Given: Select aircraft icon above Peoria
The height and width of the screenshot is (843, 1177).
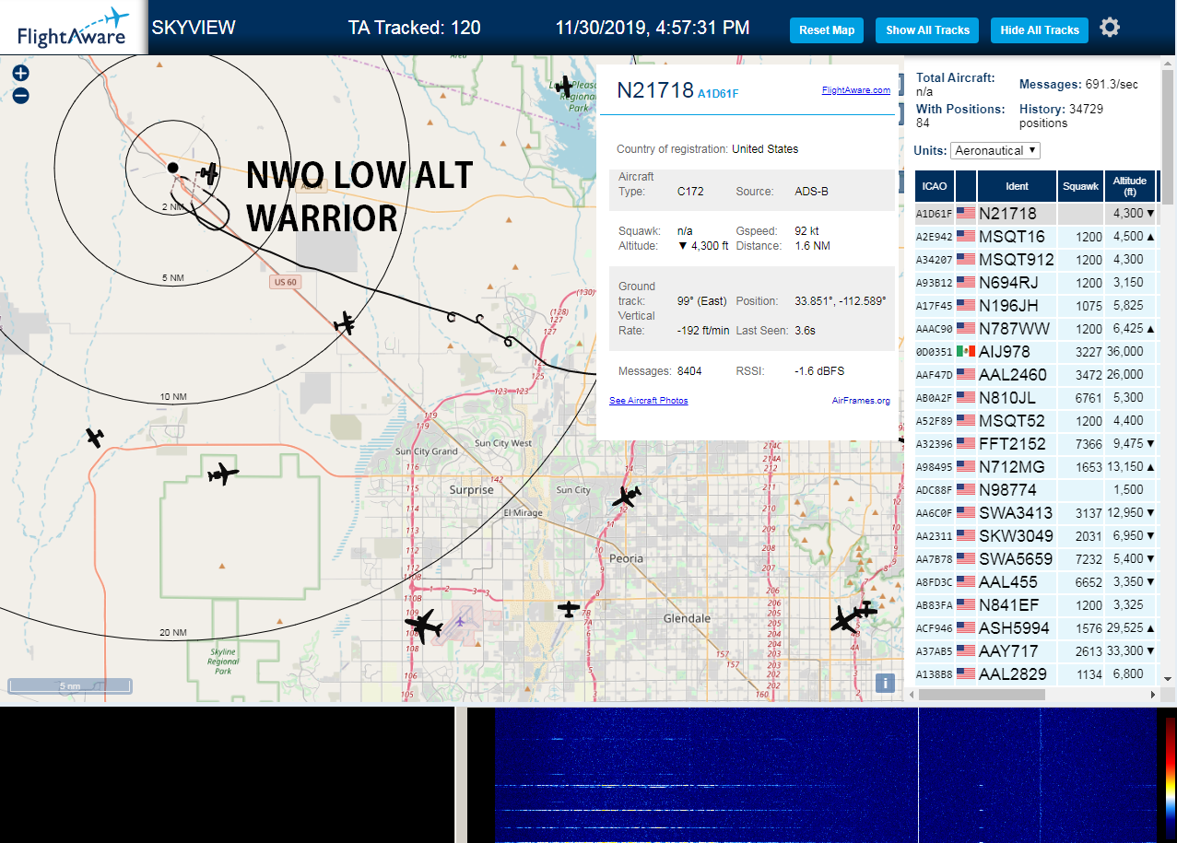Looking at the screenshot, I should pos(627,497).
